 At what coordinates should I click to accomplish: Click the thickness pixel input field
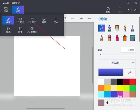128,50
